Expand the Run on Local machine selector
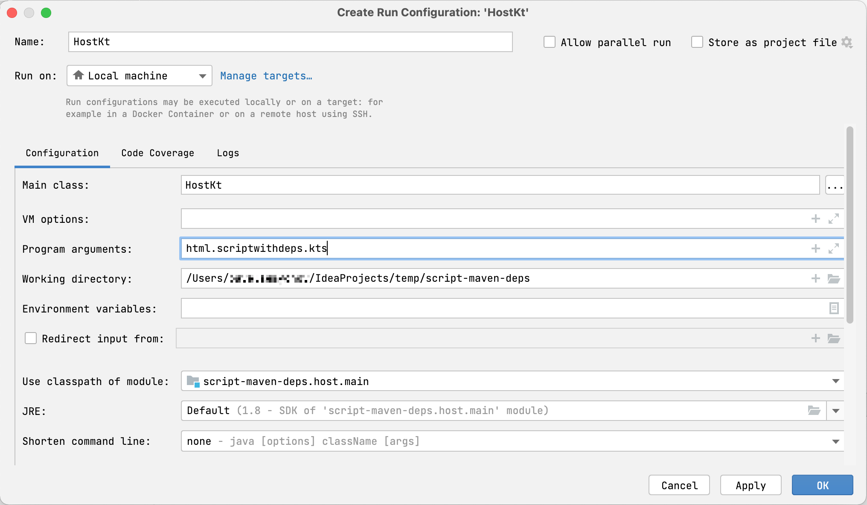The image size is (867, 505). 203,75
